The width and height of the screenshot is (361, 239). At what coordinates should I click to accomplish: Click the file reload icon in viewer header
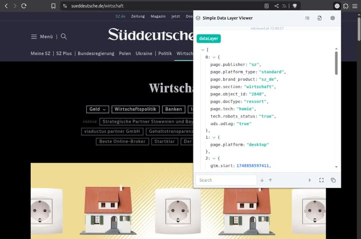click(x=319, y=18)
